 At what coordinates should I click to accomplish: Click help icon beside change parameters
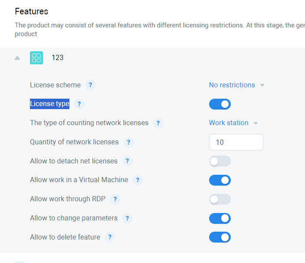(x=127, y=218)
